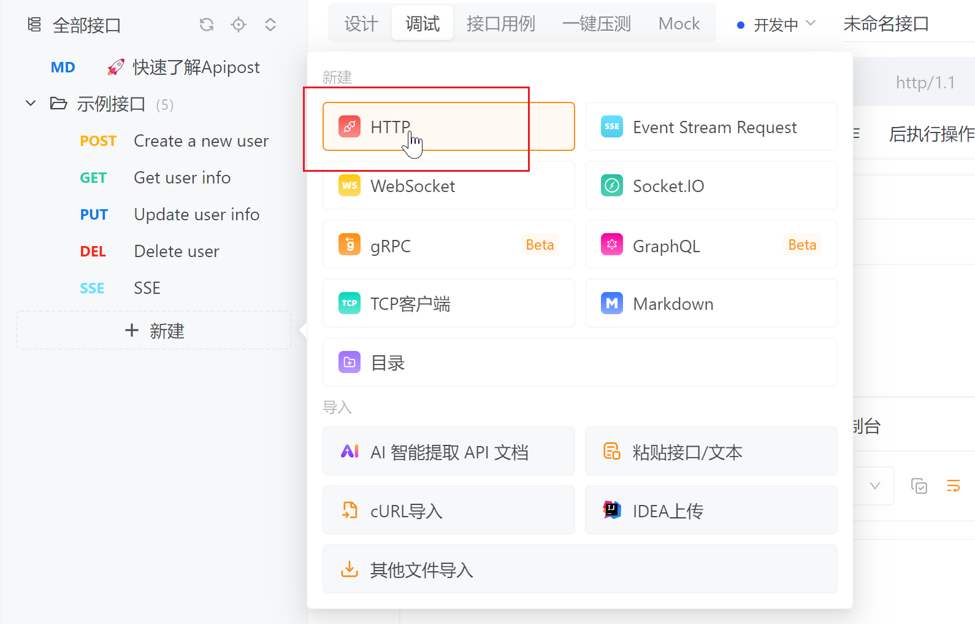Open the 后执行操作 tab
Viewport: 975px width, 624px height.
point(931,134)
